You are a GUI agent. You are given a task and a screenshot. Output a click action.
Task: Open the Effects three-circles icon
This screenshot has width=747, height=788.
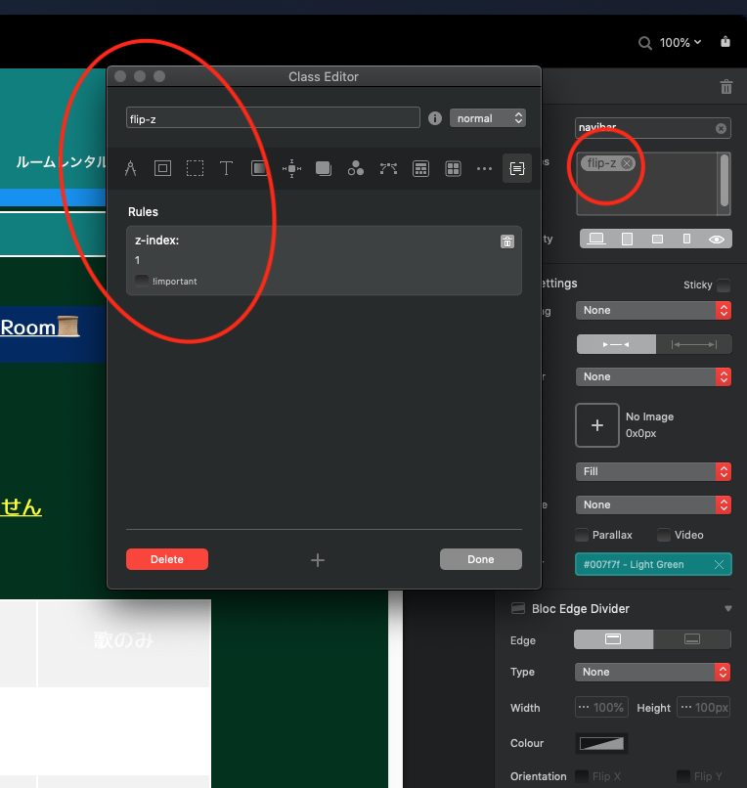356,168
